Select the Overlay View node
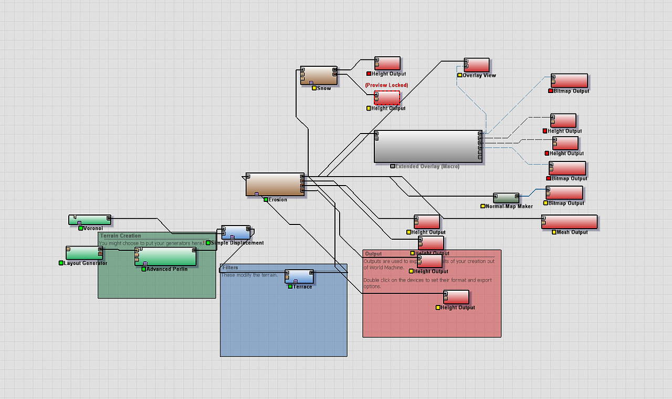Image resolution: width=672 pixels, height=399 pixels. tap(477, 65)
